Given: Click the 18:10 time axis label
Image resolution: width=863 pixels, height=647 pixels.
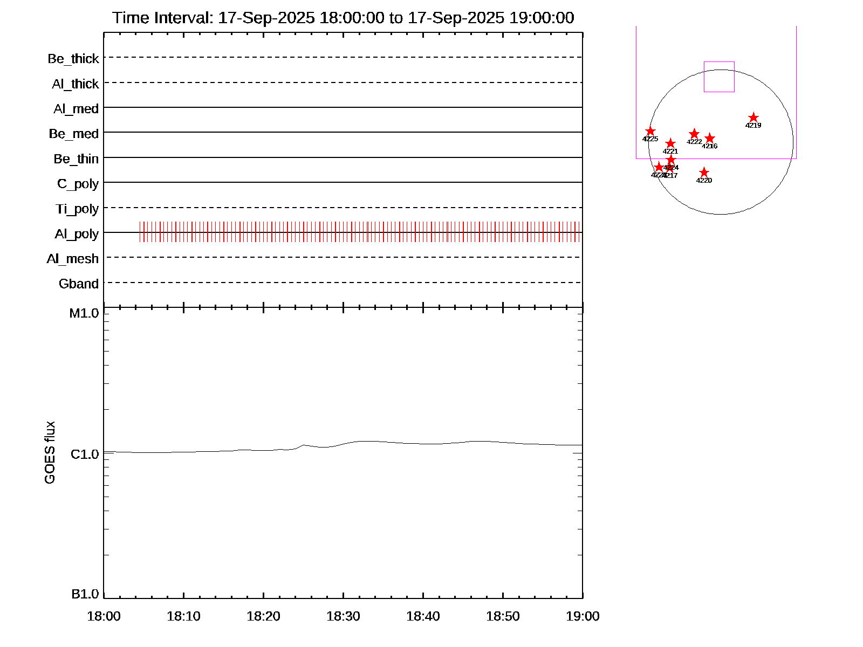Looking at the screenshot, I should point(183,616).
